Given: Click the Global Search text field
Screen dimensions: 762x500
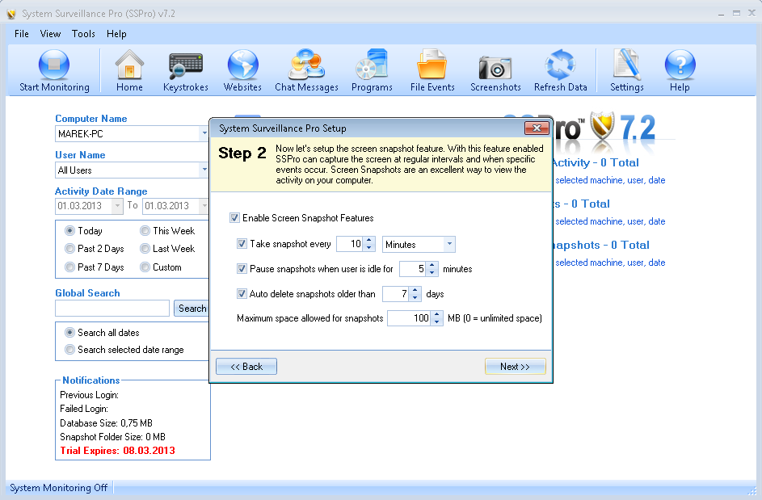Looking at the screenshot, I should coord(112,308).
